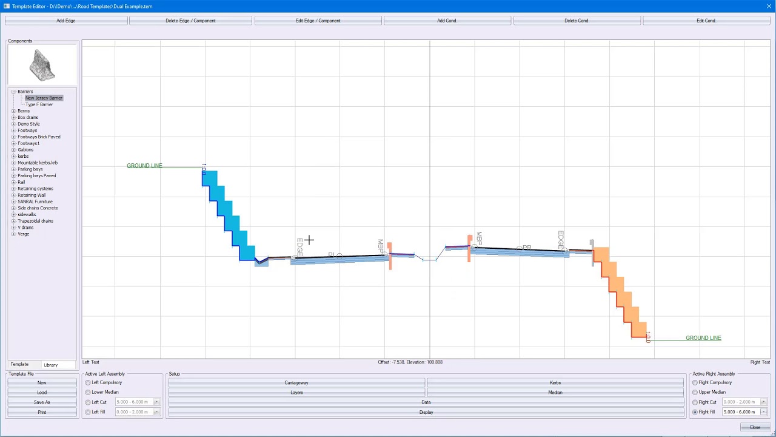Image resolution: width=776 pixels, height=437 pixels.
Task: Select Left Fill radio button
Action: tap(88, 412)
